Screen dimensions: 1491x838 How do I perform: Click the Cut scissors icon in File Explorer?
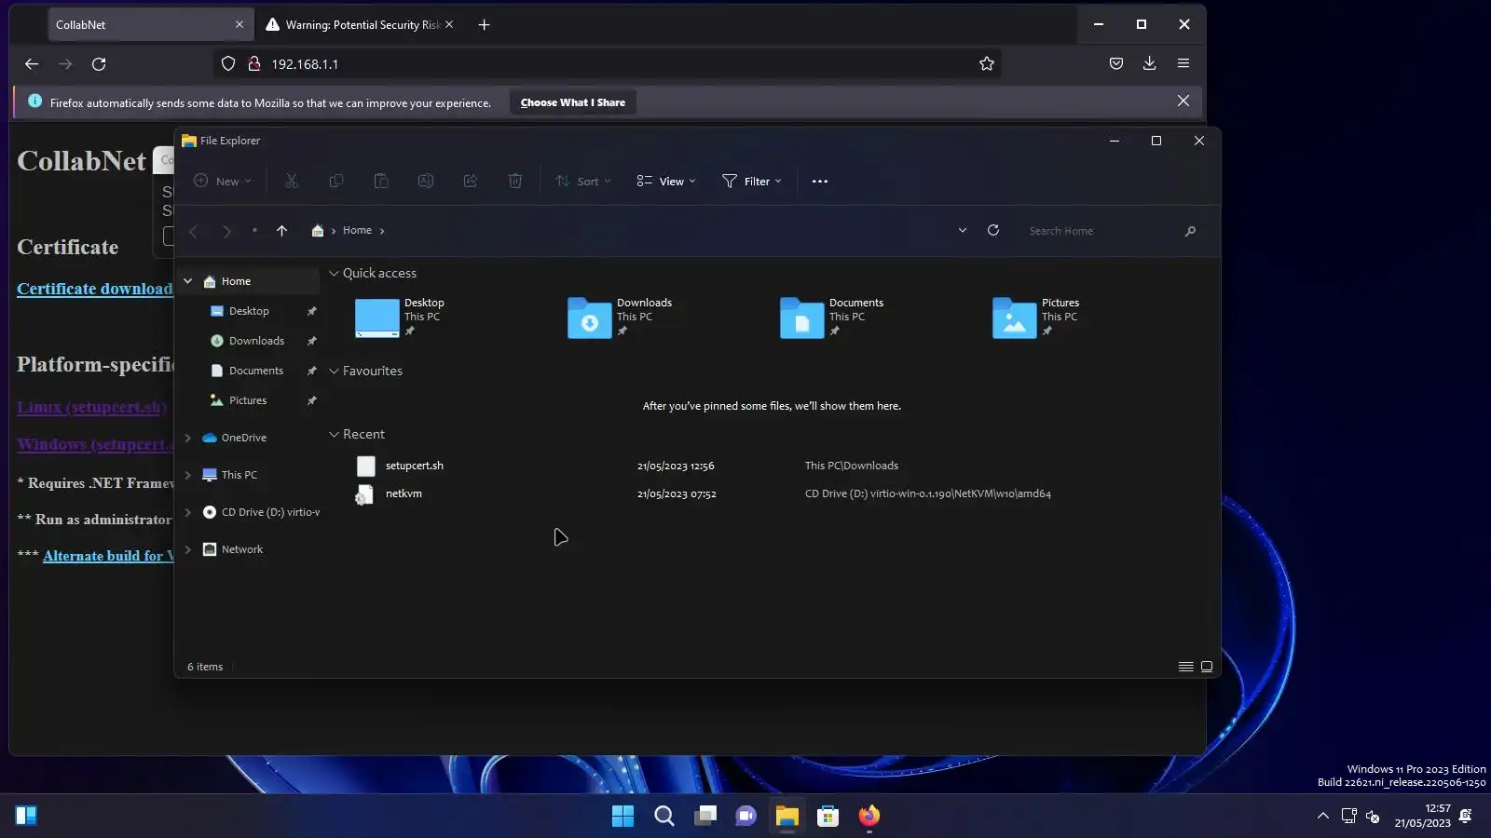[292, 182]
